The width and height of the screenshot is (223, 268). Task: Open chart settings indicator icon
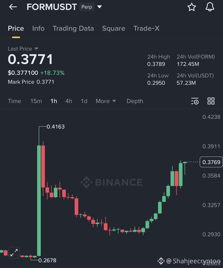(x=195, y=101)
